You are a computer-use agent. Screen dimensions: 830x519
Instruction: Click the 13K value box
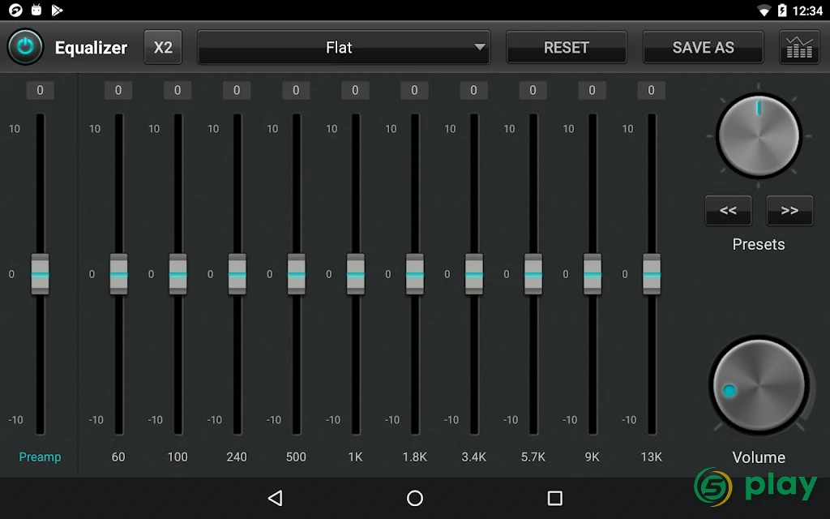(652, 90)
